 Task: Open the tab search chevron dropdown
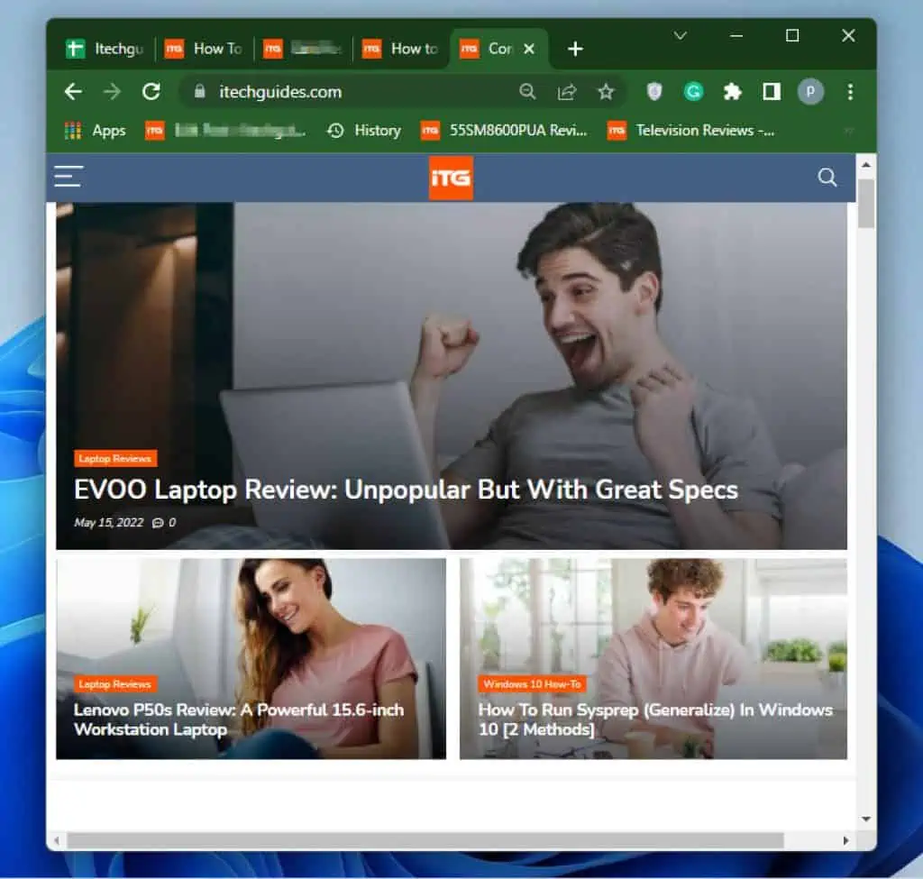(681, 37)
